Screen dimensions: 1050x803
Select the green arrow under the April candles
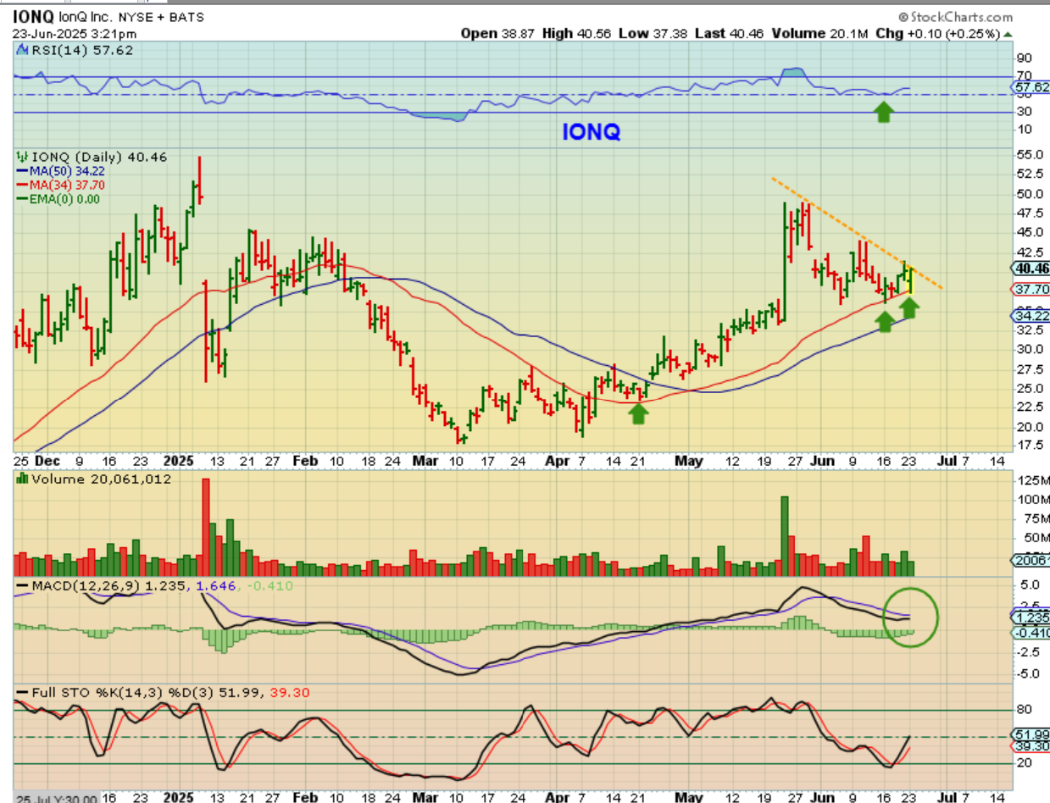pos(639,413)
